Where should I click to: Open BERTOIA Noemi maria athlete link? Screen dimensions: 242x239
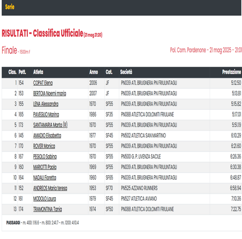click(50, 93)
